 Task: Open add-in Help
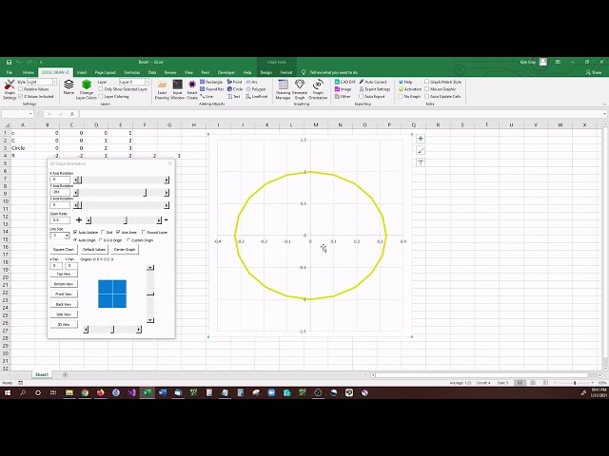click(405, 82)
